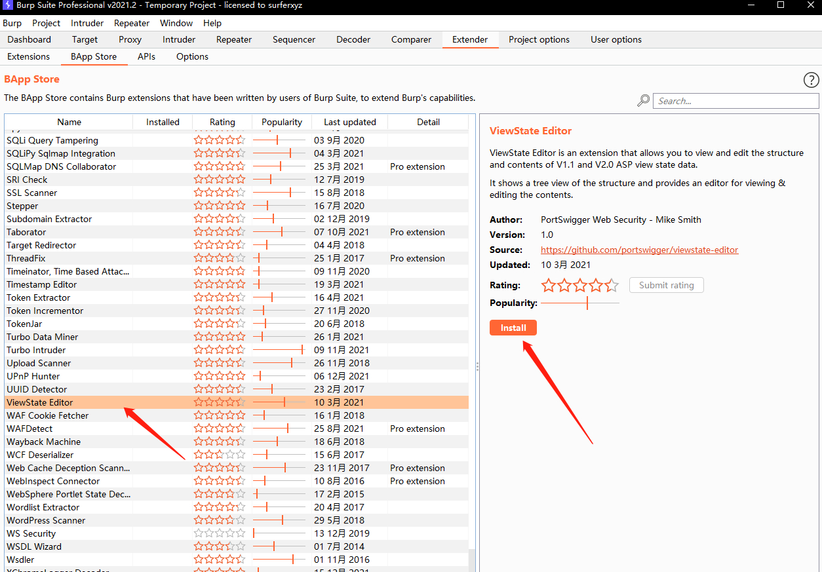Switch to the Target tab
The width and height of the screenshot is (822, 572).
[x=85, y=39]
